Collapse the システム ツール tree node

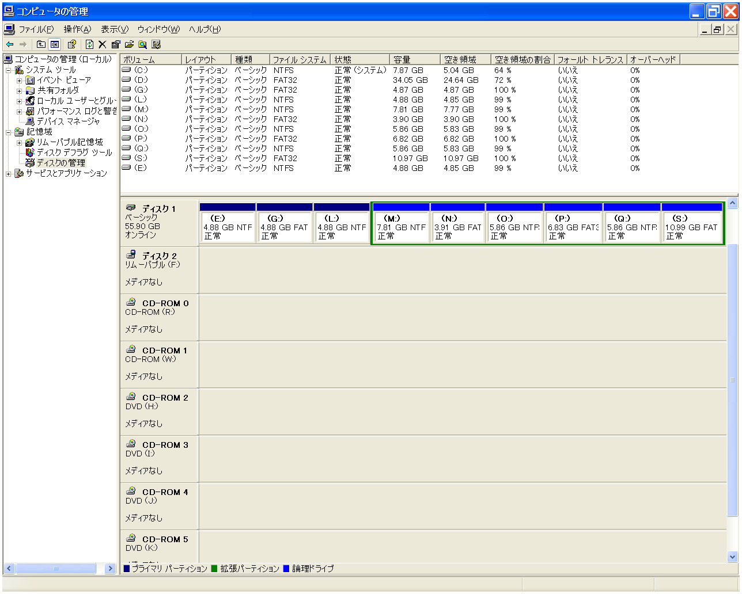coord(9,70)
